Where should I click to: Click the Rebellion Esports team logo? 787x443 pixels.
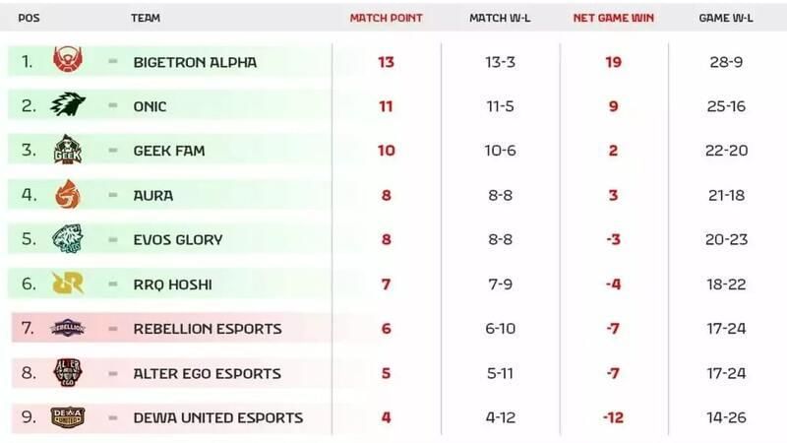pyautogui.click(x=68, y=329)
